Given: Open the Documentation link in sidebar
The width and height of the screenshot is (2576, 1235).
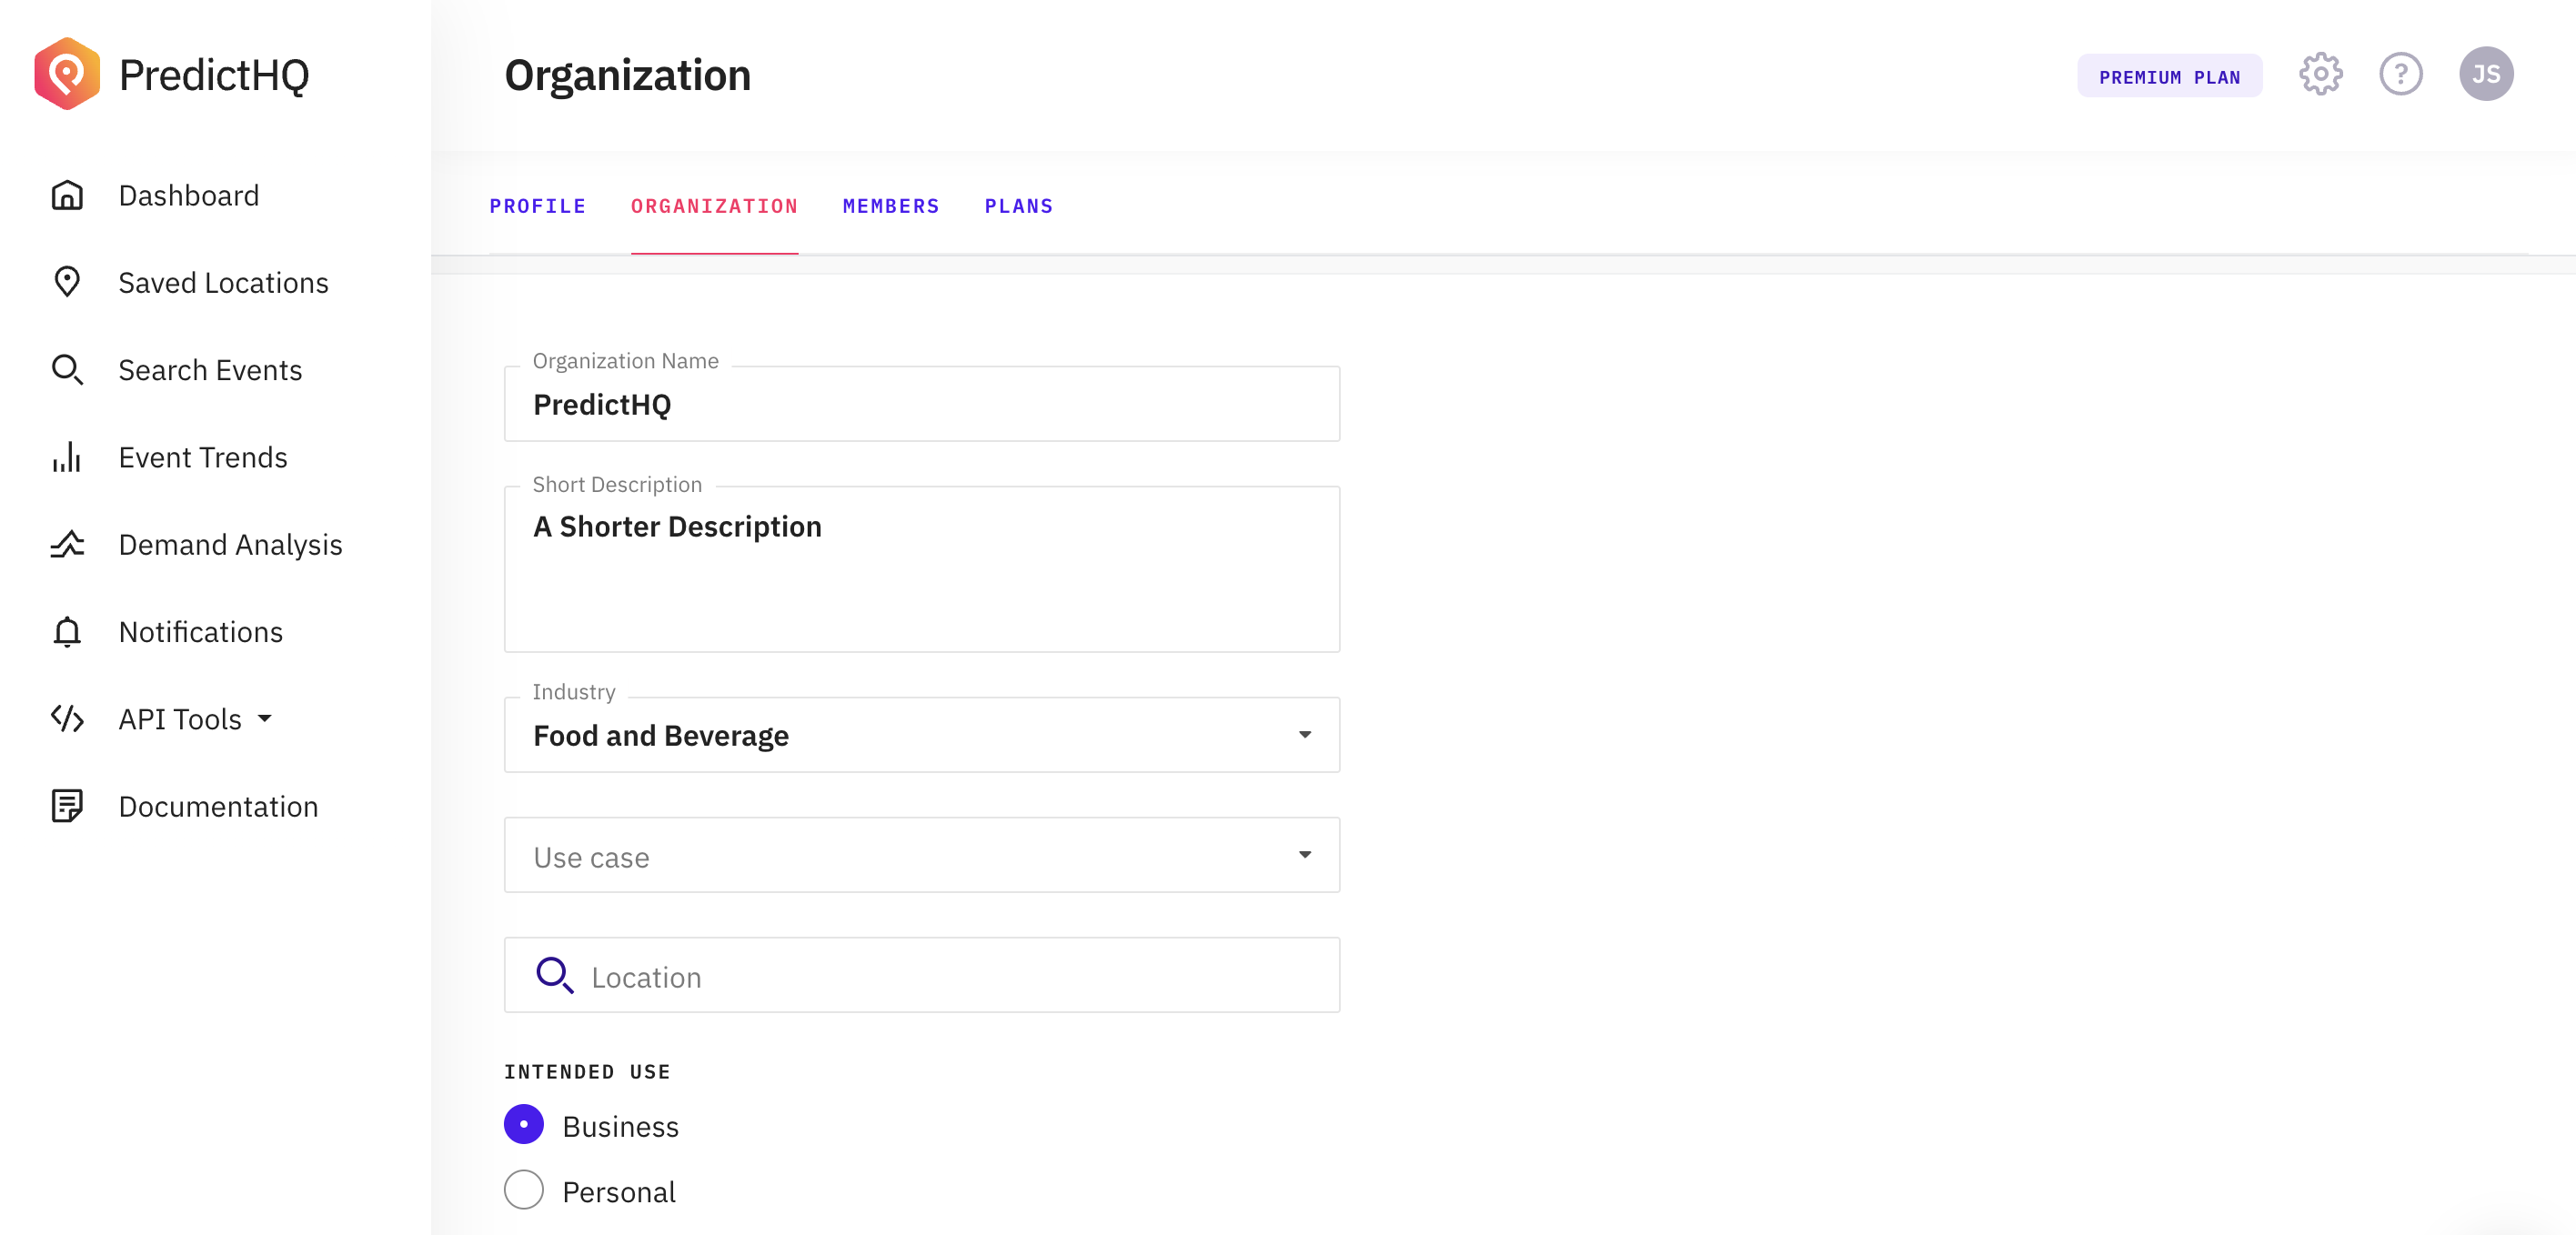Looking at the screenshot, I should click(218, 807).
